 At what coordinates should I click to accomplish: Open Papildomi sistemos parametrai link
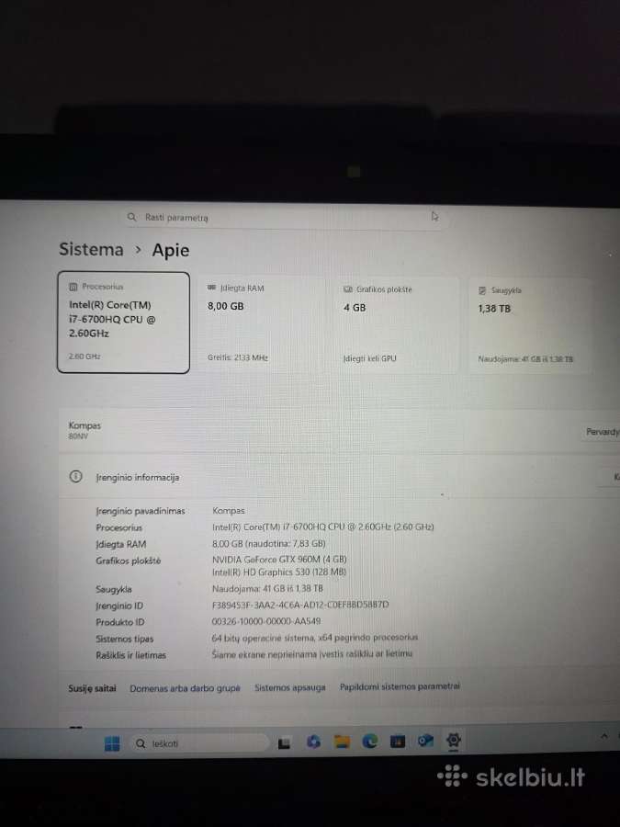point(400,686)
